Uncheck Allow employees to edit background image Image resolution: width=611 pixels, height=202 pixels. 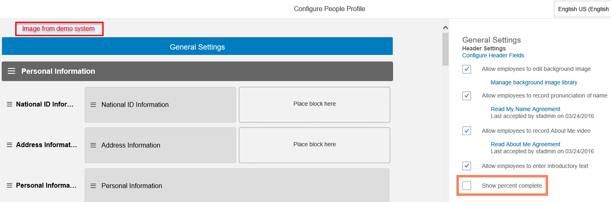point(467,69)
